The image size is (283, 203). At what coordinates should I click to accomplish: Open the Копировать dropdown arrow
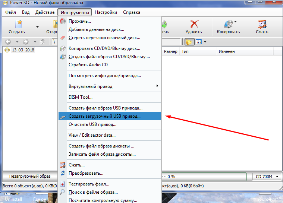tap(235, 22)
